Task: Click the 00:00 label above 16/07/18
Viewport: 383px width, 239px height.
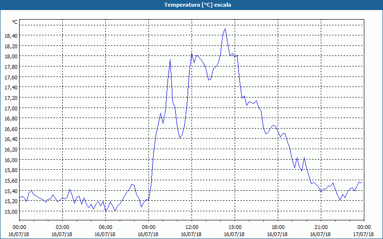Action: pyautogui.click(x=19, y=228)
